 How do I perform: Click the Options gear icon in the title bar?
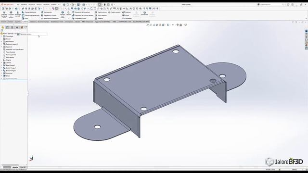point(112,4)
